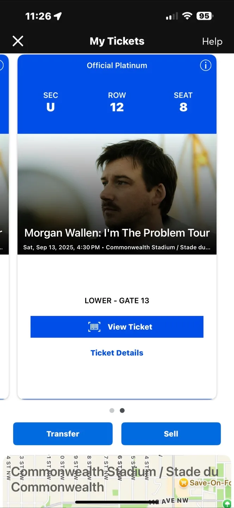The image size is (234, 508).
Task: Tap the cellular signal bars icon
Action: 172,16
